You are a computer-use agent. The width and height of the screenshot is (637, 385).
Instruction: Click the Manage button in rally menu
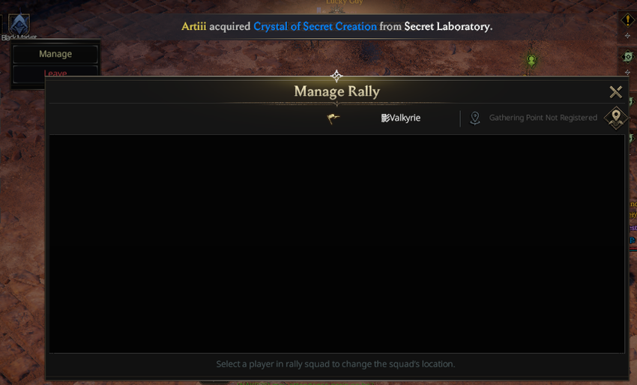55,54
